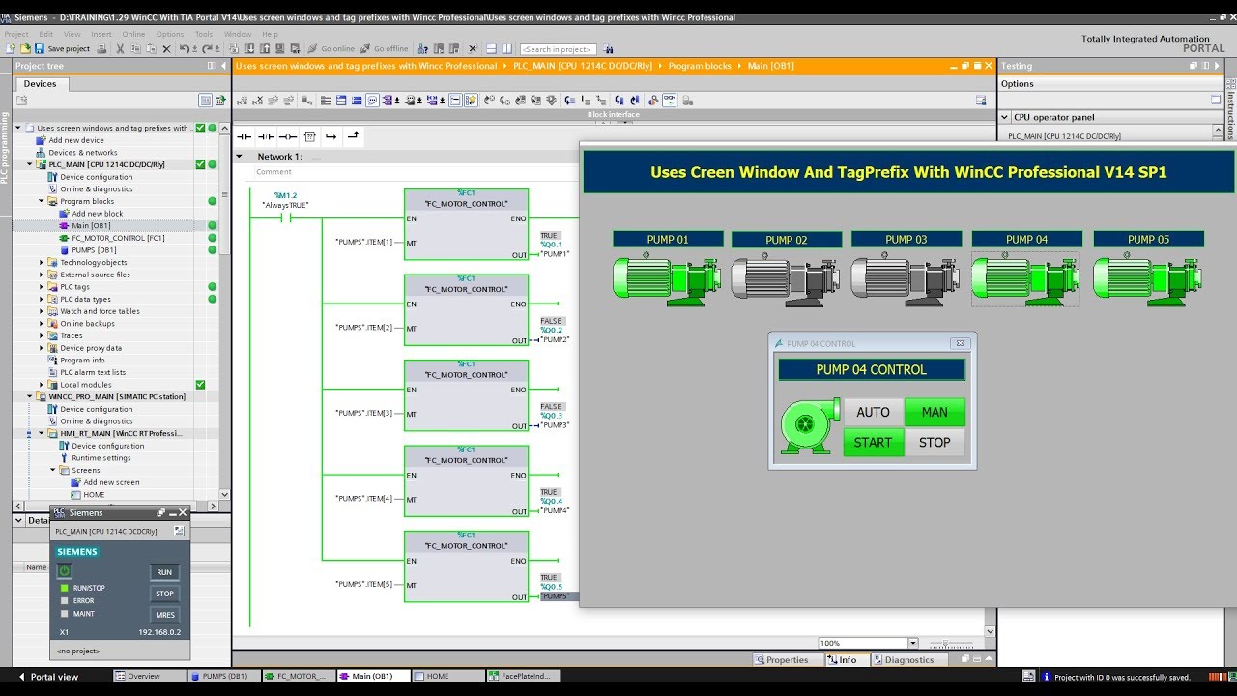
Task: Switch to Portal view
Action: [x=48, y=677]
